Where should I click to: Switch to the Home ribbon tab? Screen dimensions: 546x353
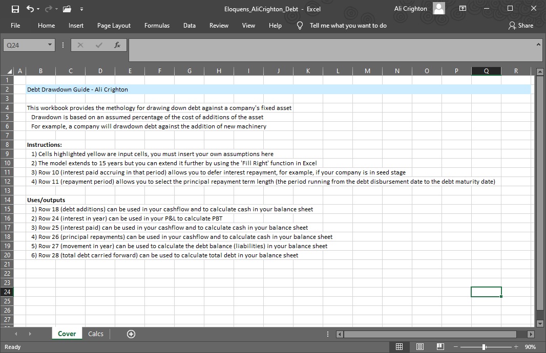46,26
